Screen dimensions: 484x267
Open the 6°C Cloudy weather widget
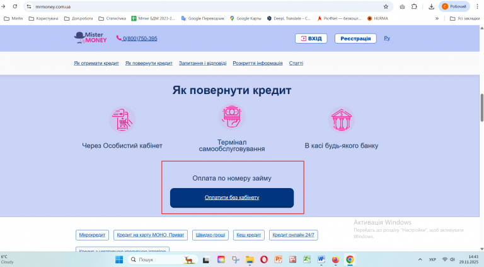pos(8,259)
